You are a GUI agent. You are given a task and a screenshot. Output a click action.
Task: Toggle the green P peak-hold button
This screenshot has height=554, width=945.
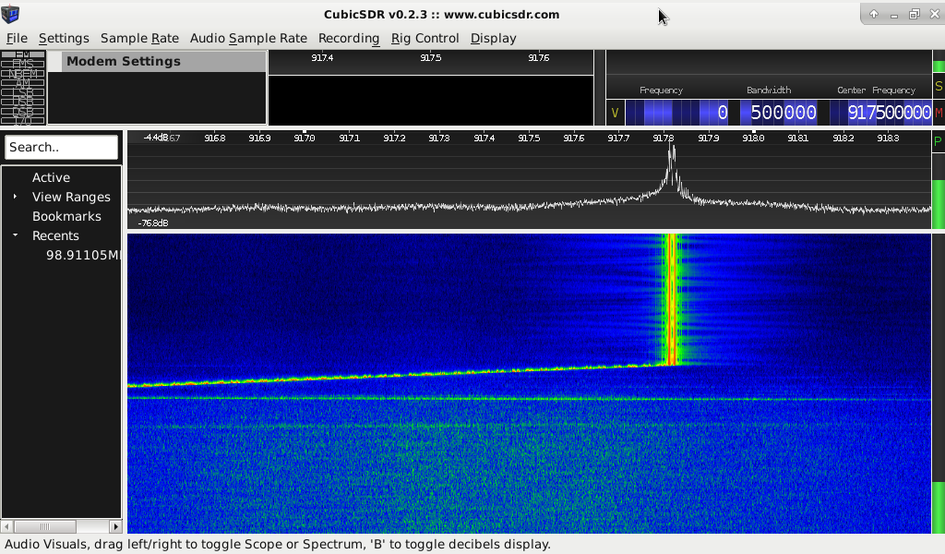(x=938, y=142)
